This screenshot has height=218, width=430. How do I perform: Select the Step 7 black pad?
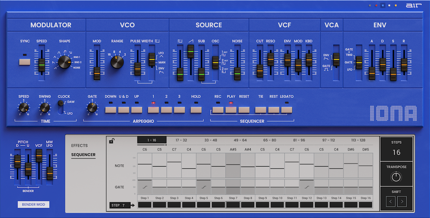coord(233,205)
